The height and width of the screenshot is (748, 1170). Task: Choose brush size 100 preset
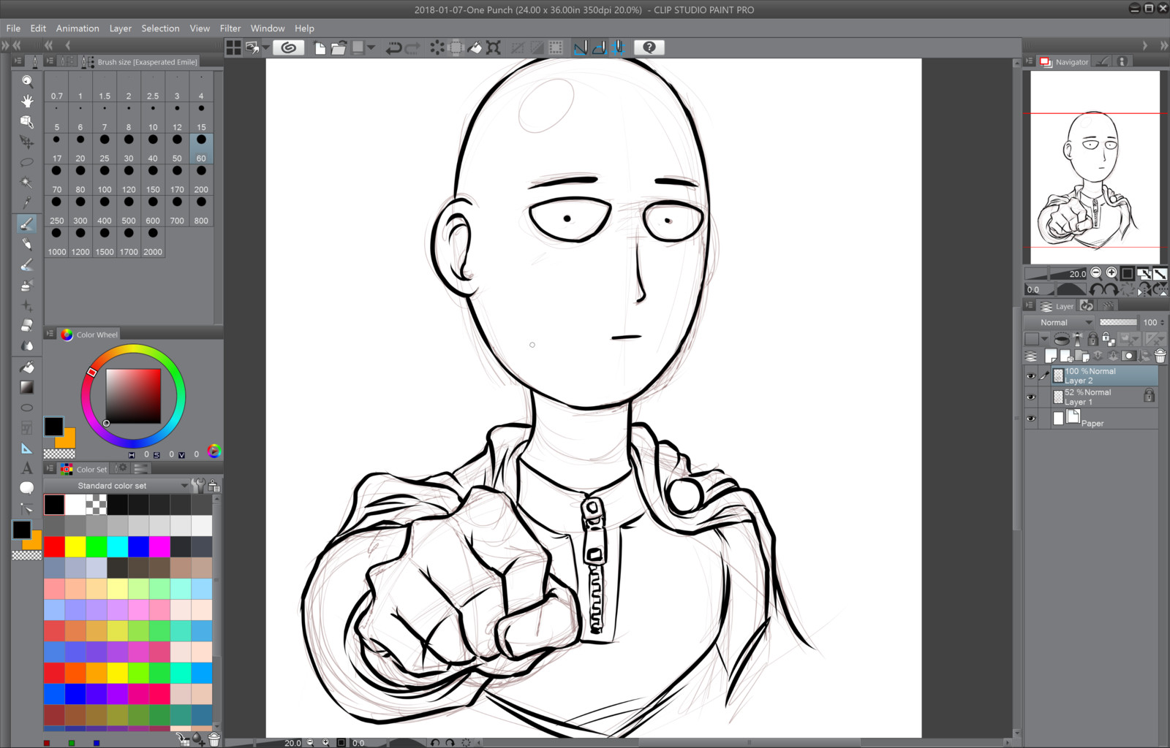click(105, 180)
